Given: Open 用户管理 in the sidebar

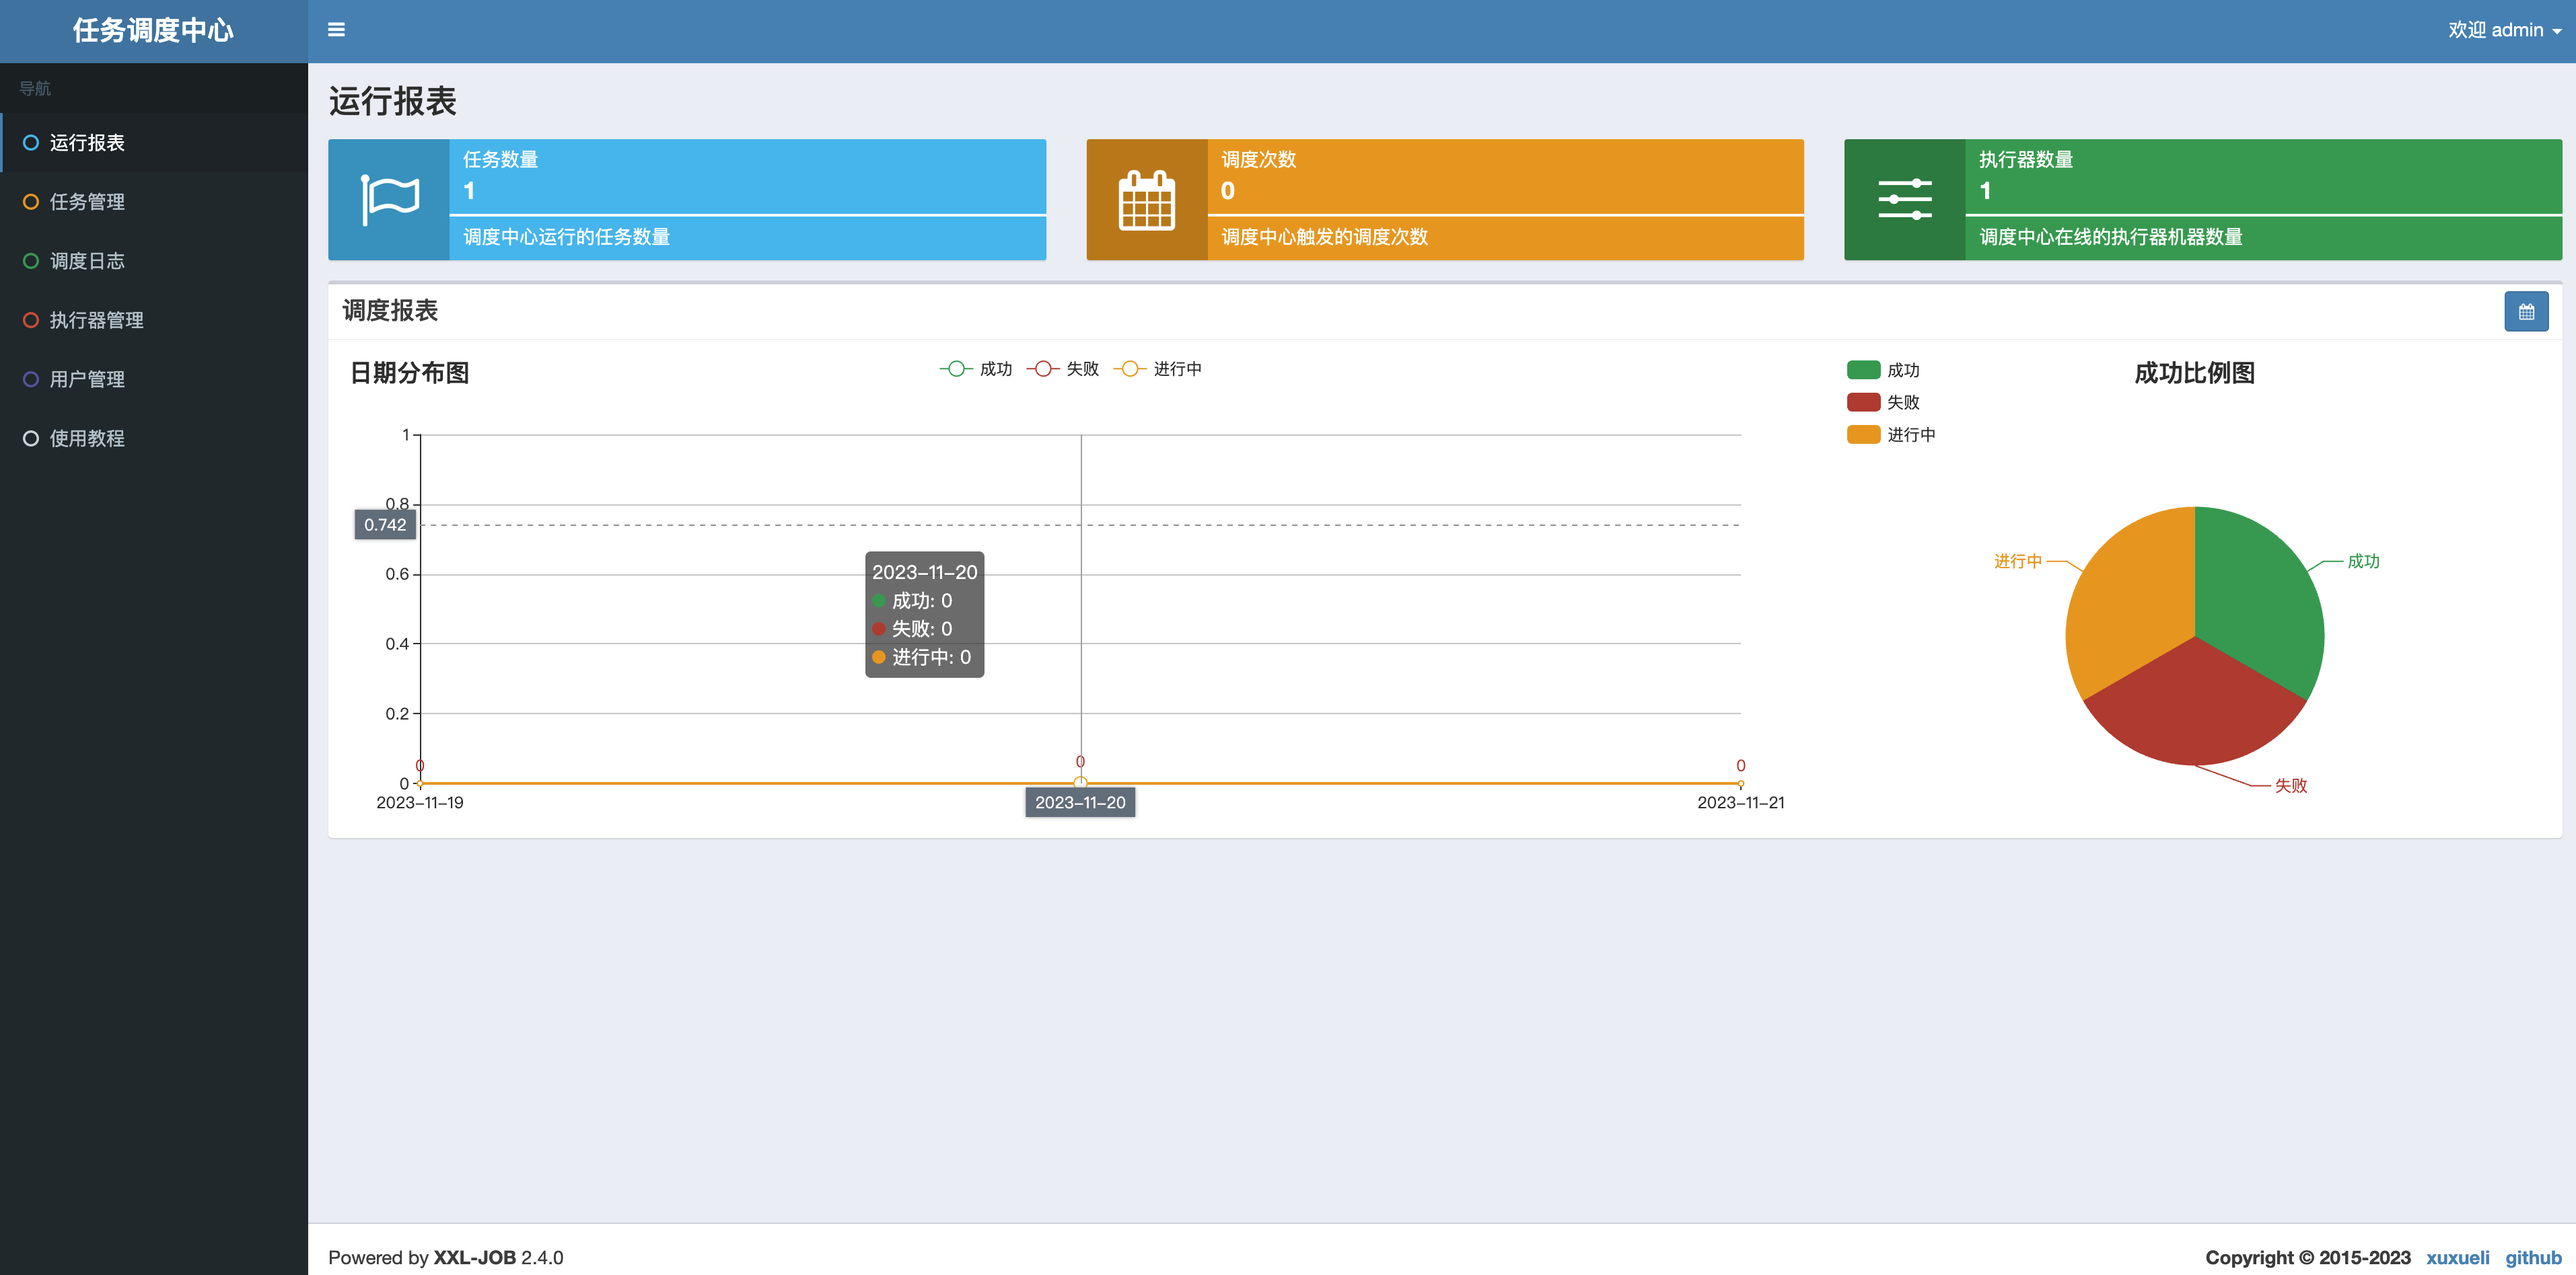Looking at the screenshot, I should point(88,379).
